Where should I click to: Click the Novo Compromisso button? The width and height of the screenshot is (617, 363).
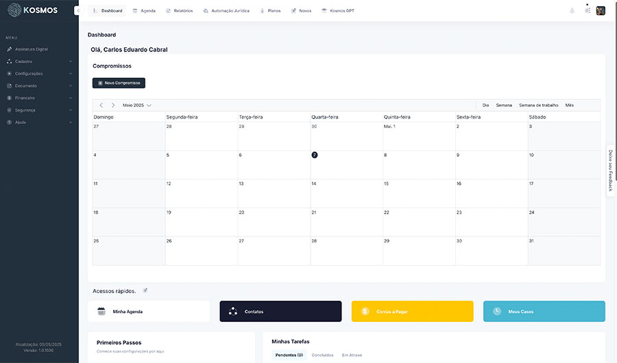(x=119, y=83)
